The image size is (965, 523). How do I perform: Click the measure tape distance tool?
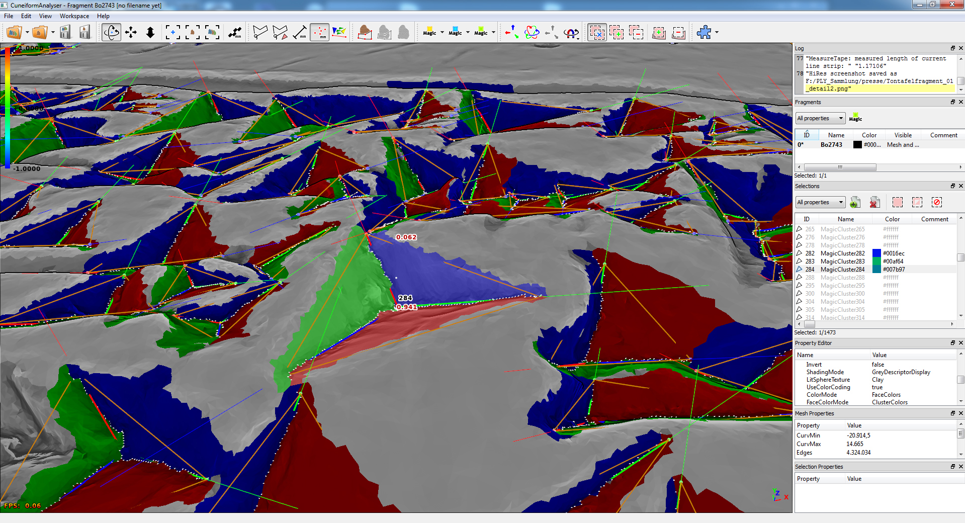click(x=300, y=33)
